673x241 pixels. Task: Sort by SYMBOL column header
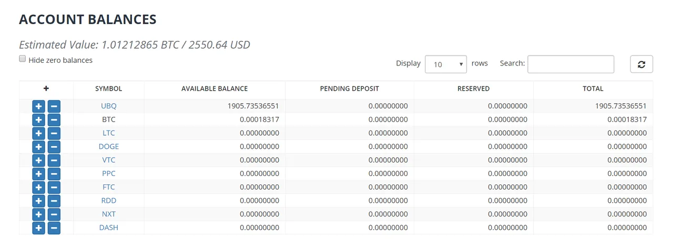pos(109,89)
